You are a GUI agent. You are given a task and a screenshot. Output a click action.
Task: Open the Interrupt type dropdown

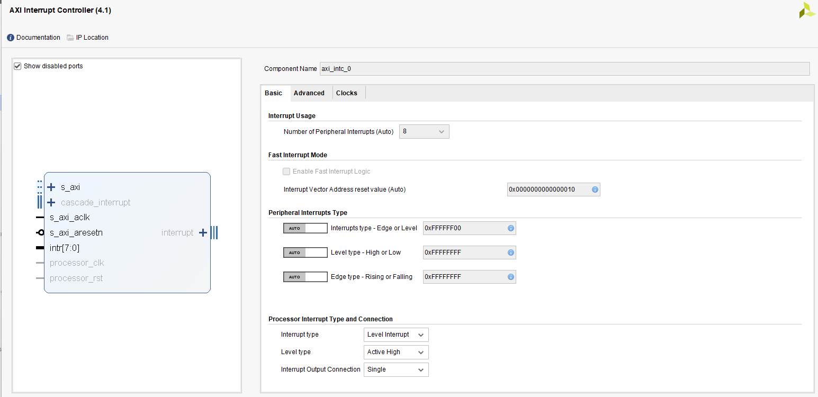[x=421, y=334]
